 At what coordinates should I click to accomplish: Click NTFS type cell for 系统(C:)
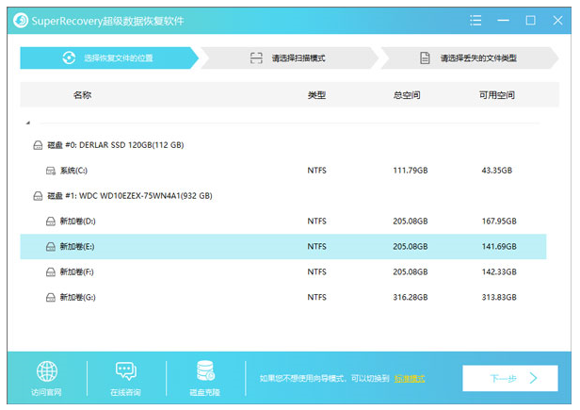pyautogui.click(x=316, y=171)
